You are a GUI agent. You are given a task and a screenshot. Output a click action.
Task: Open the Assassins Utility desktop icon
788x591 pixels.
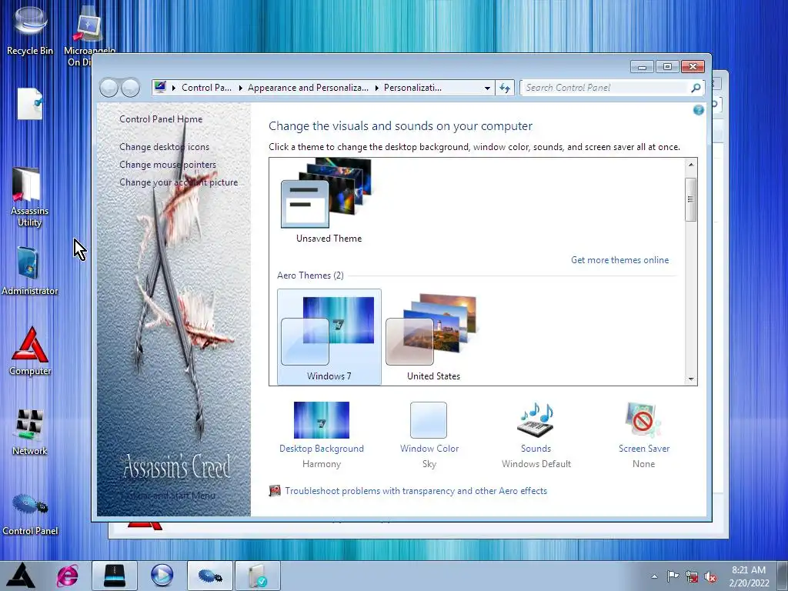tap(29, 196)
